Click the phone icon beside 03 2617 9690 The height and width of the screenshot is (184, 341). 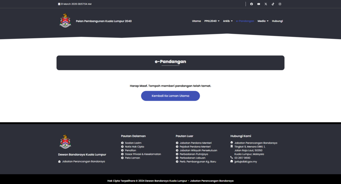(232, 157)
